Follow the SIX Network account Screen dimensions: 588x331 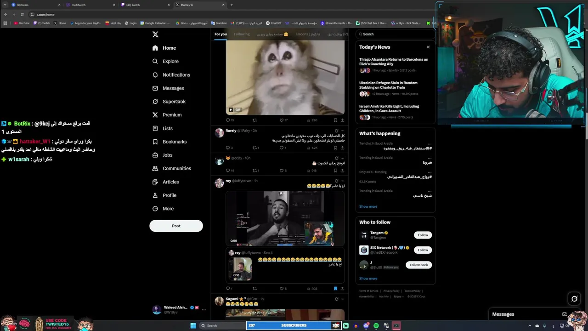click(423, 250)
